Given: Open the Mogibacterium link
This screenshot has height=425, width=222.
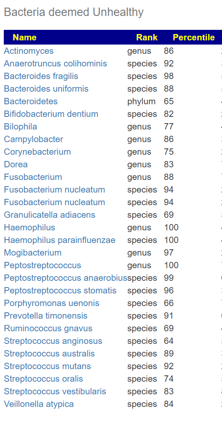Looking at the screenshot, I should [x=32, y=253].
